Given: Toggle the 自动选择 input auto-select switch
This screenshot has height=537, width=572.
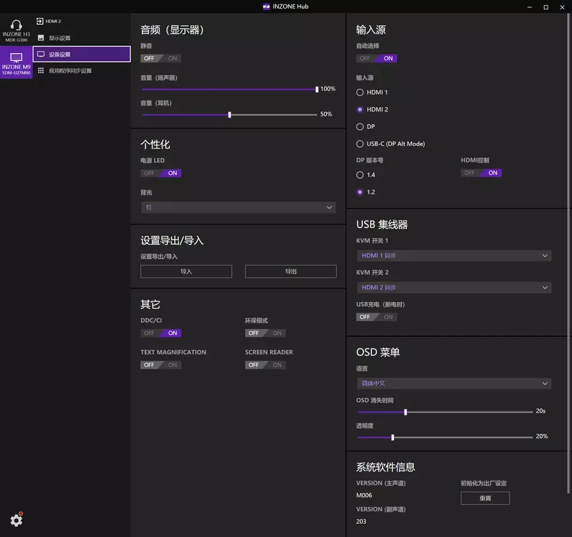Looking at the screenshot, I should click(x=377, y=58).
